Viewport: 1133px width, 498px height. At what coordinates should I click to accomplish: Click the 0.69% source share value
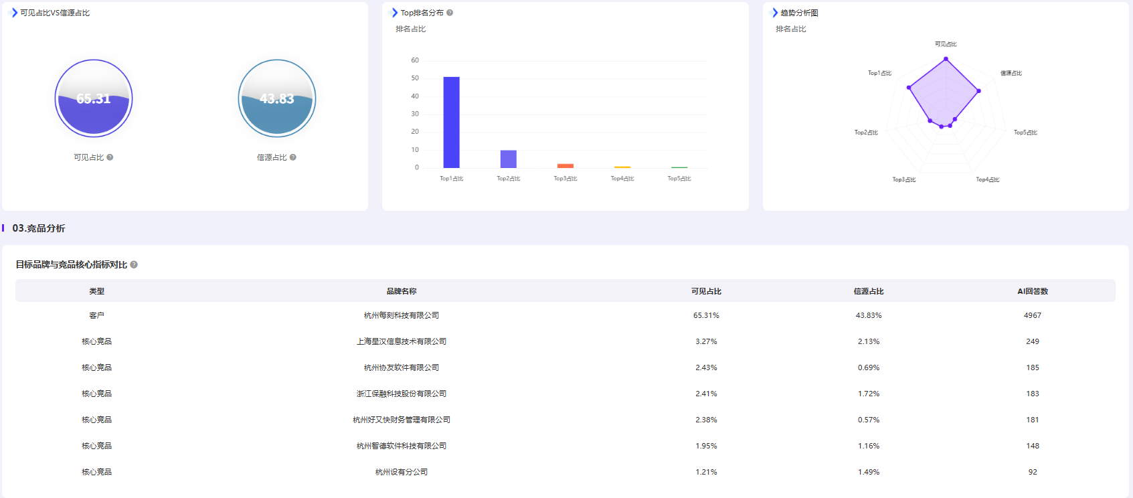coord(869,367)
